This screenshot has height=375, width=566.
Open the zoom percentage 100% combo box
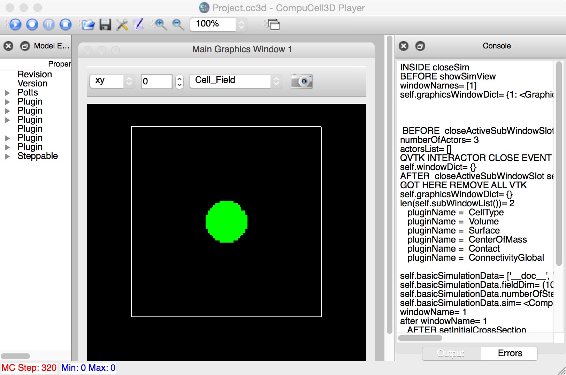218,24
